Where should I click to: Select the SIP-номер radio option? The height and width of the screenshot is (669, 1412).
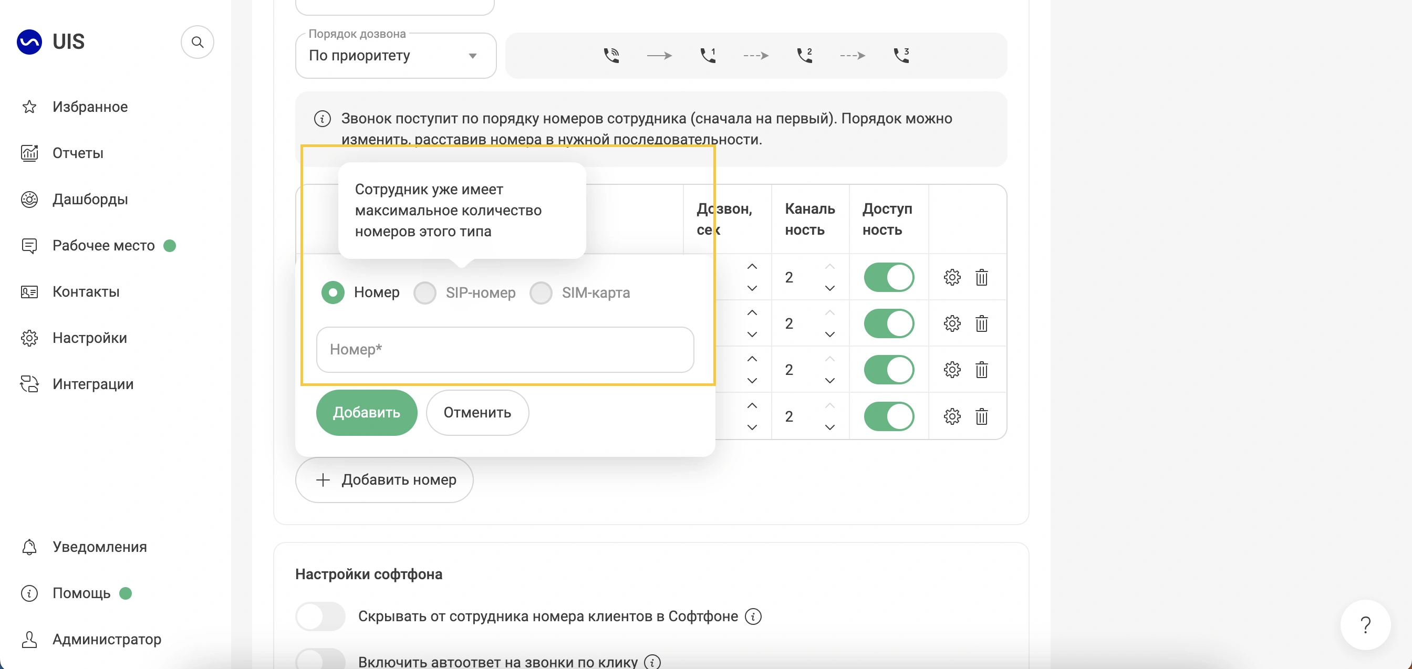click(x=425, y=292)
